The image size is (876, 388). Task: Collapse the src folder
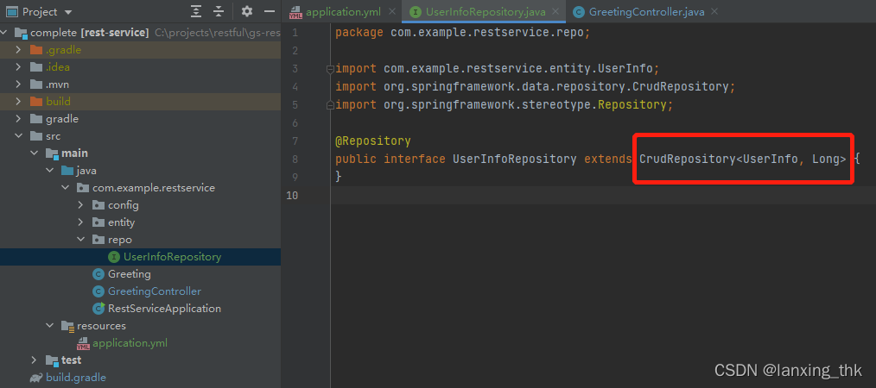pyautogui.click(x=18, y=136)
